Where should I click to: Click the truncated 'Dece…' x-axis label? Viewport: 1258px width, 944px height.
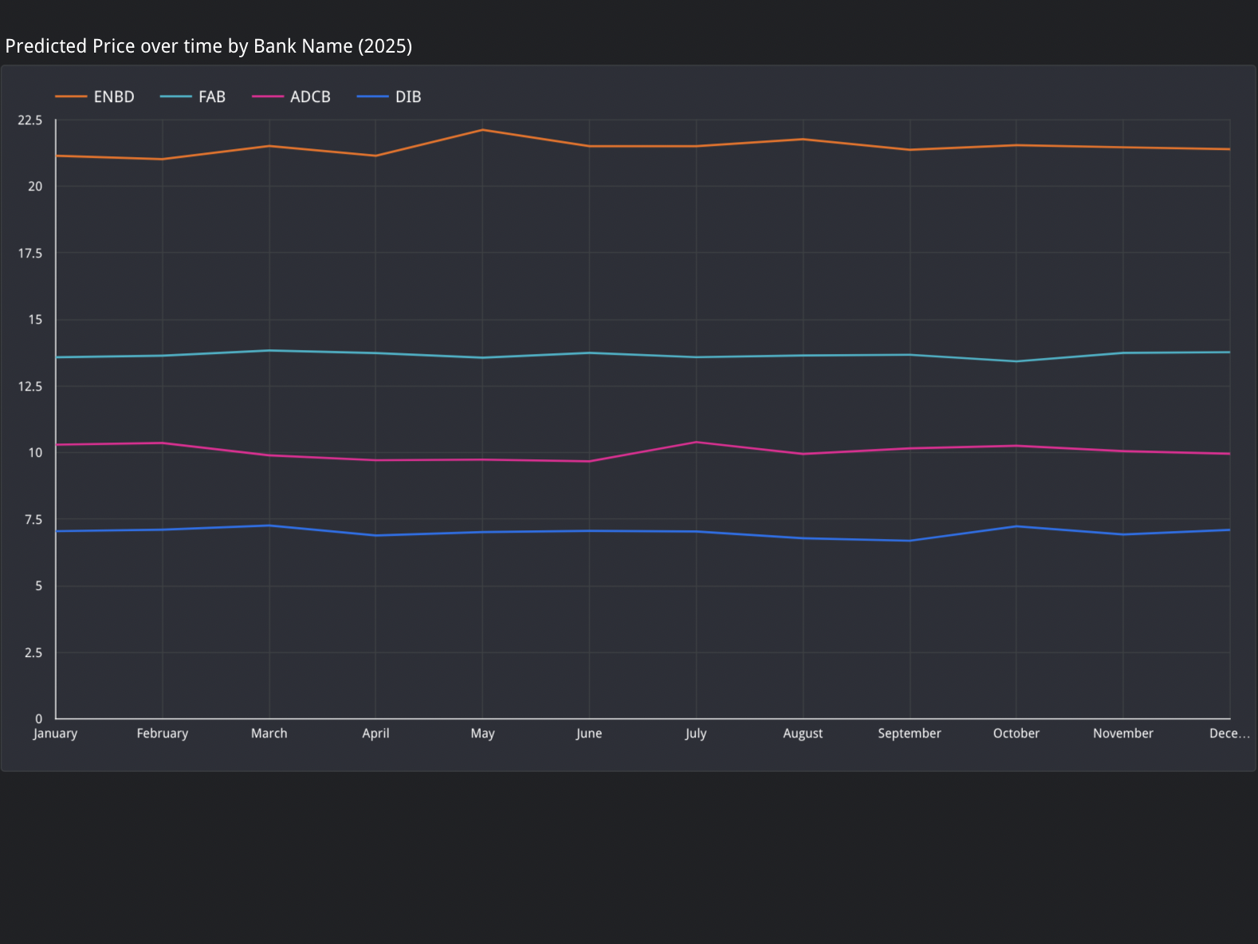[x=1229, y=734]
